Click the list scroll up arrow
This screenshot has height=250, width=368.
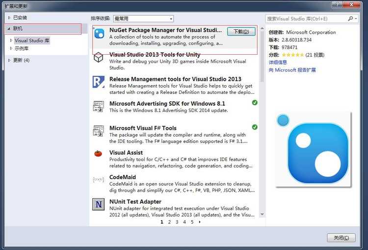(262, 28)
